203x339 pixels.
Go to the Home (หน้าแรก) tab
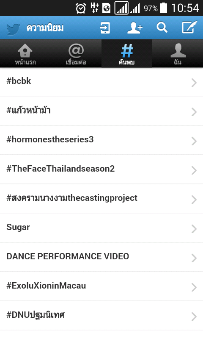pyautogui.click(x=25, y=54)
